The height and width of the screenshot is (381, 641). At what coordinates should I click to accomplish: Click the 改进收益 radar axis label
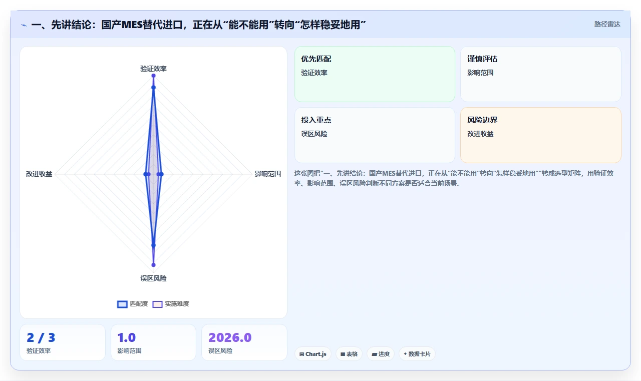[39, 174]
